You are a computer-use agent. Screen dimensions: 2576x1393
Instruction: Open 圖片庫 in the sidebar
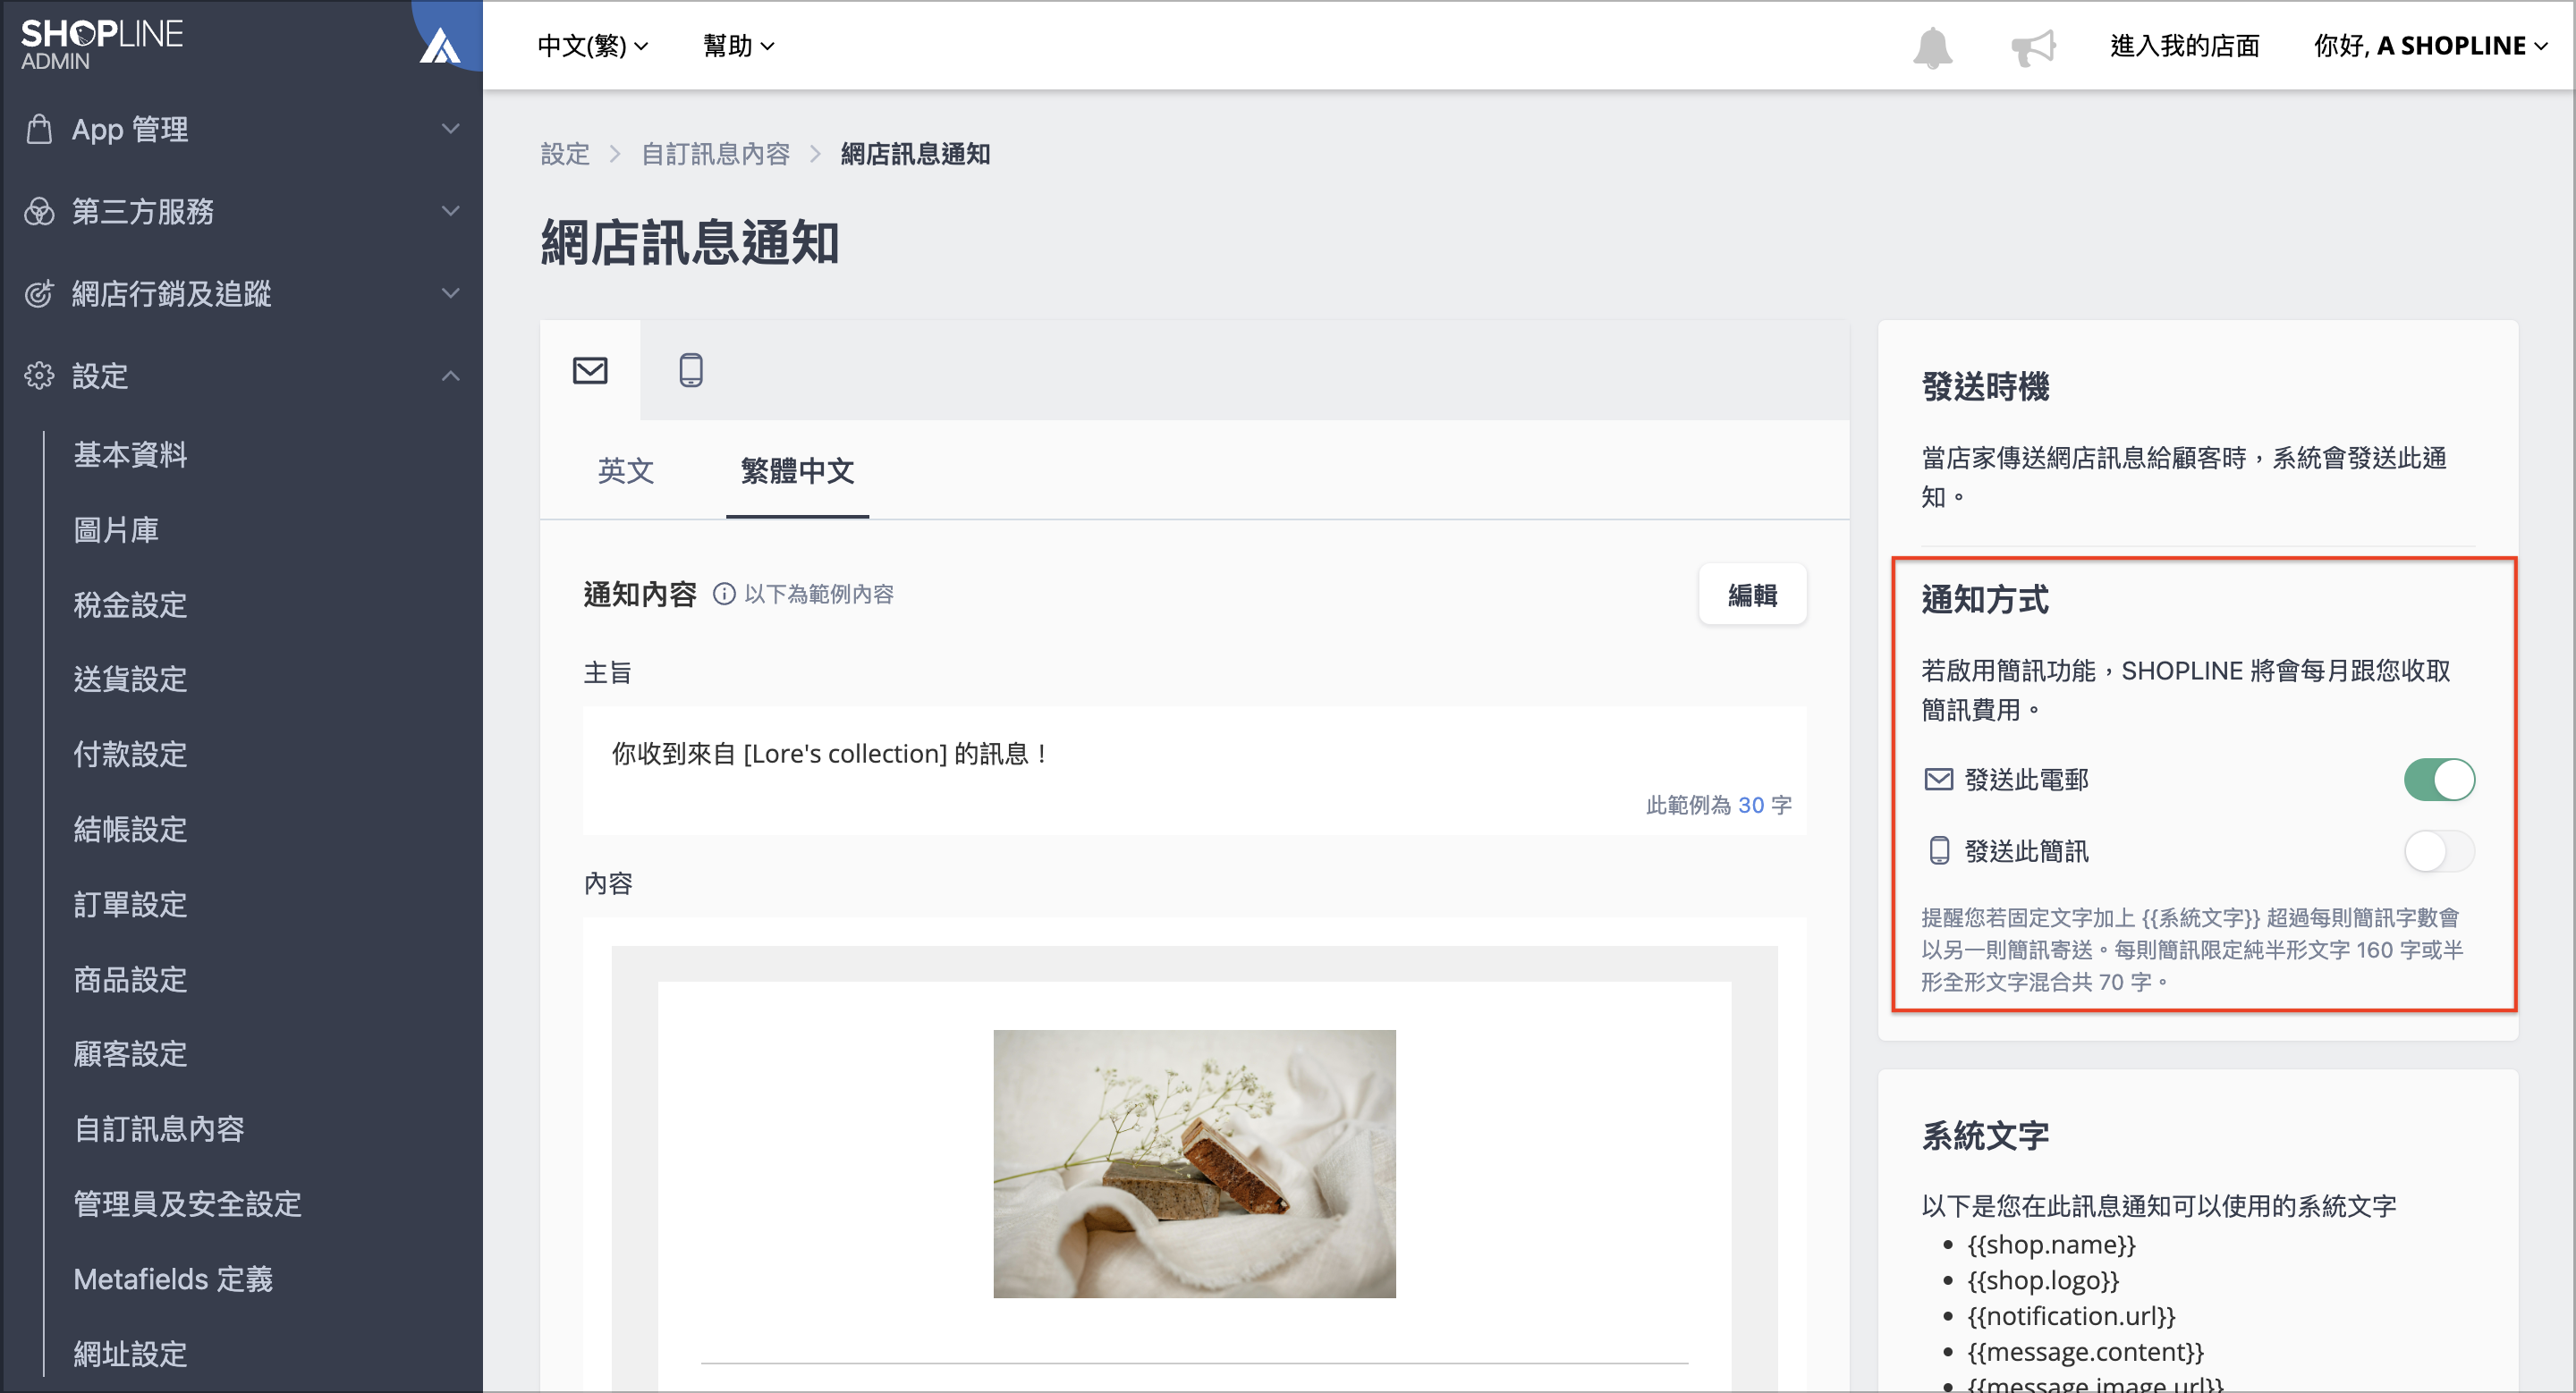pyautogui.click(x=116, y=529)
